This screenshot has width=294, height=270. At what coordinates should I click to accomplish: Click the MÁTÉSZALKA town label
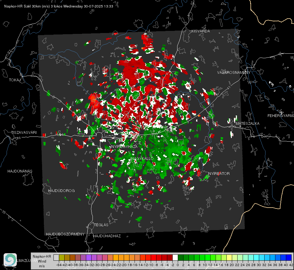click(247, 124)
